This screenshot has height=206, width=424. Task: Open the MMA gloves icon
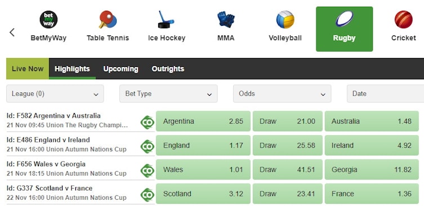[226, 20]
